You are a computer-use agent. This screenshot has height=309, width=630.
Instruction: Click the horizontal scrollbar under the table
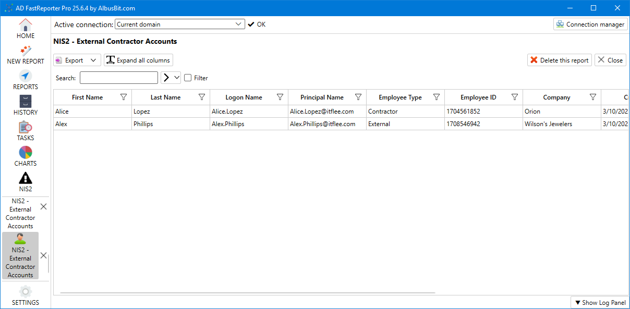(248, 293)
